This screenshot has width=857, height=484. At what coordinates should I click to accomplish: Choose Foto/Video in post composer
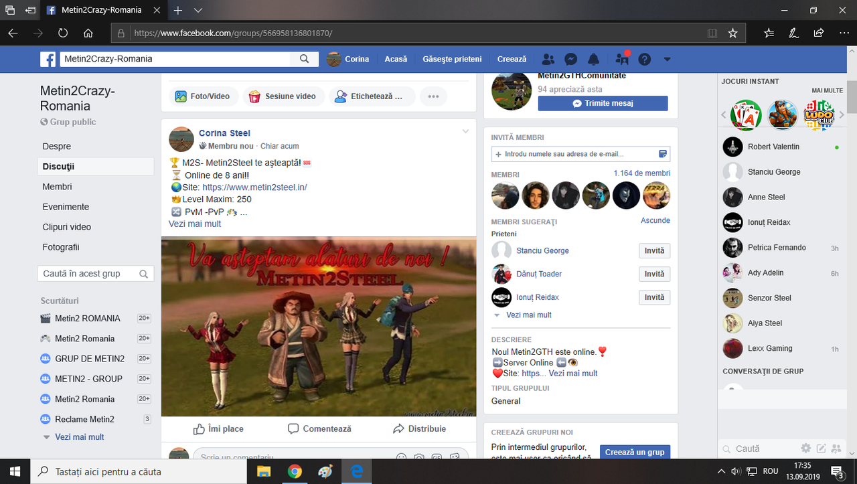tap(202, 96)
